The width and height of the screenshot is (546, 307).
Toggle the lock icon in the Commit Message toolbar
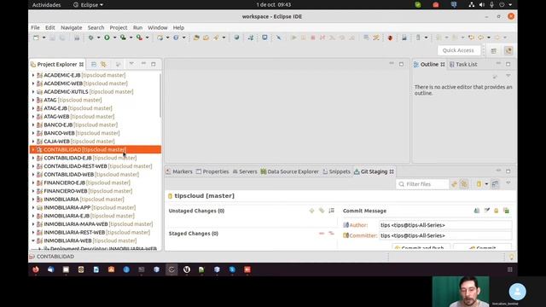pyautogui.click(x=497, y=211)
